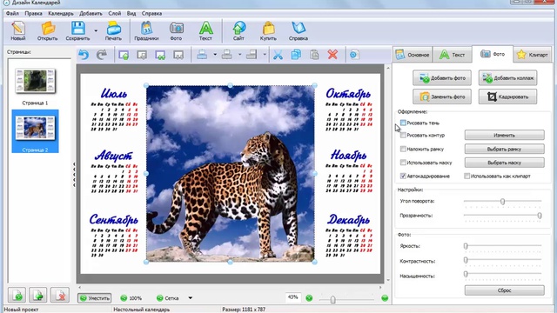Open the Сайт globe icon
Screen dimensions: 557x313
pos(238,30)
